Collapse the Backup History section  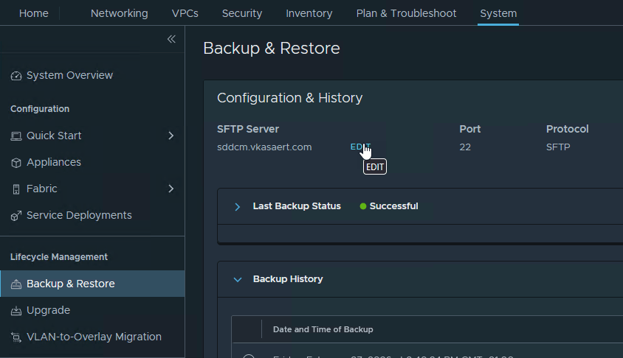tap(238, 279)
